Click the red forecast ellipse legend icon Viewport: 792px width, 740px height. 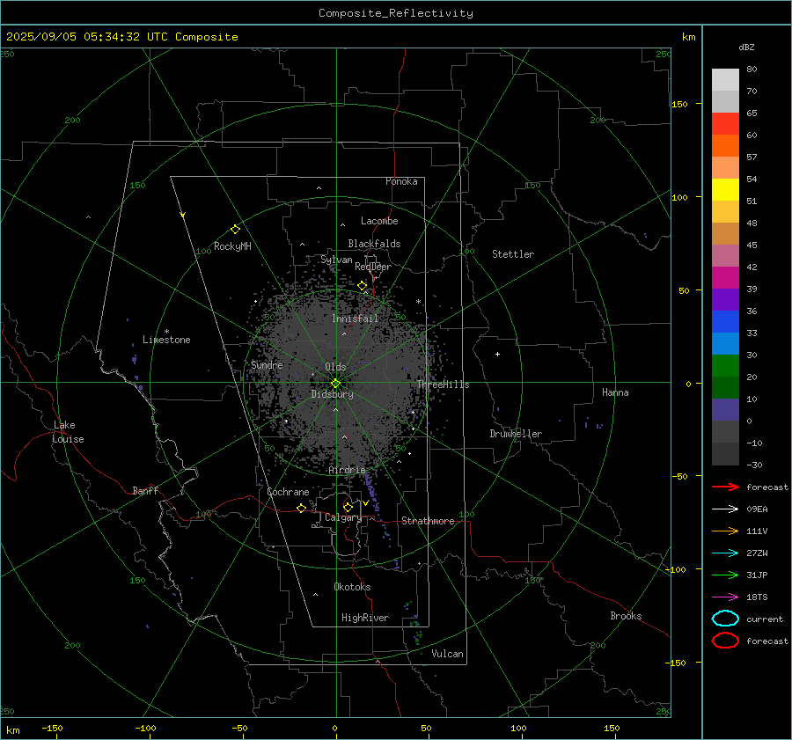click(x=725, y=641)
